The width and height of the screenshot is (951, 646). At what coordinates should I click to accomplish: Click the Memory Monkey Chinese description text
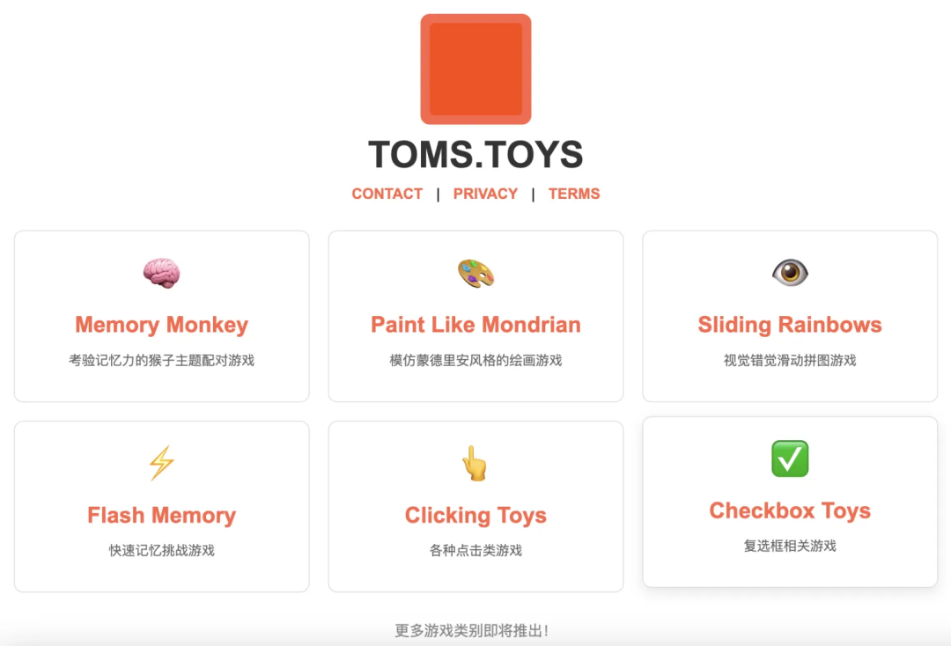coord(161,361)
